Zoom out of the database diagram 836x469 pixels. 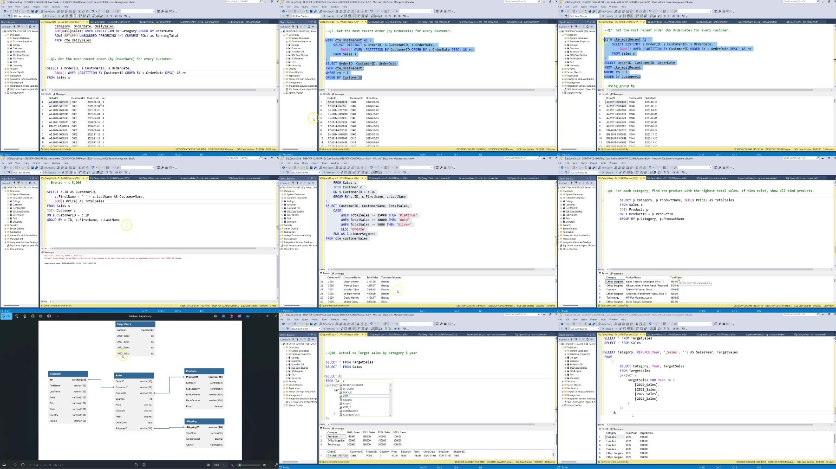[x=232, y=465]
